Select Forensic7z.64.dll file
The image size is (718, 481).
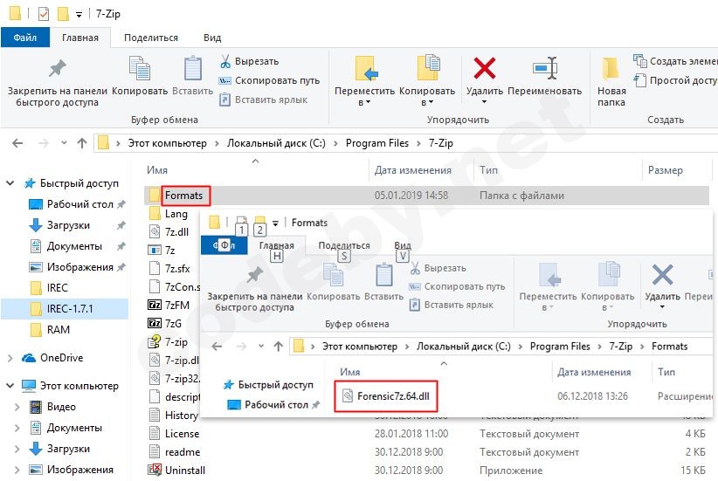[x=385, y=396]
